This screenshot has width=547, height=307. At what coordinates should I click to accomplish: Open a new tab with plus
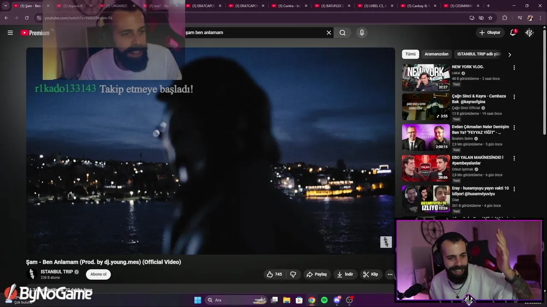(488, 6)
